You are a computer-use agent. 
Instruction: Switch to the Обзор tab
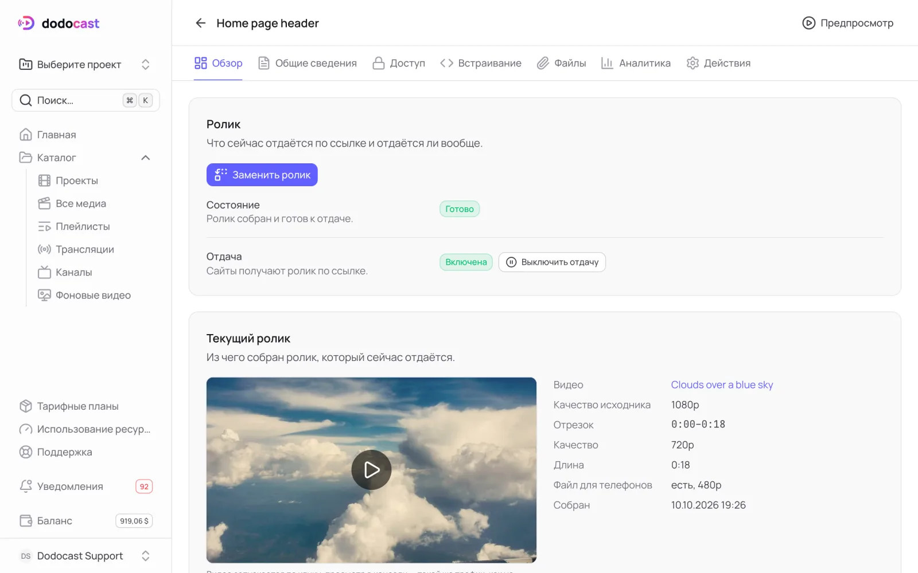(x=218, y=63)
